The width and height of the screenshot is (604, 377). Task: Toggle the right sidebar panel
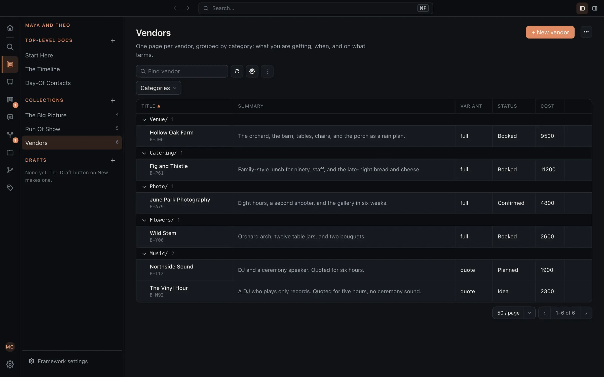pyautogui.click(x=594, y=8)
